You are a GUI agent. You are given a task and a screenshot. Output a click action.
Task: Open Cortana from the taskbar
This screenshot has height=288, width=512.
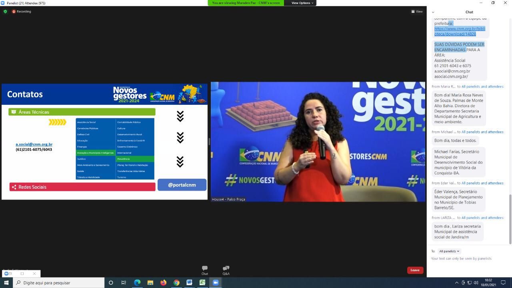coord(111,282)
